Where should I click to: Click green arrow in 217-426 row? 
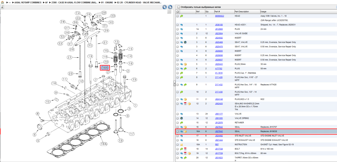(x=182, y=77)
